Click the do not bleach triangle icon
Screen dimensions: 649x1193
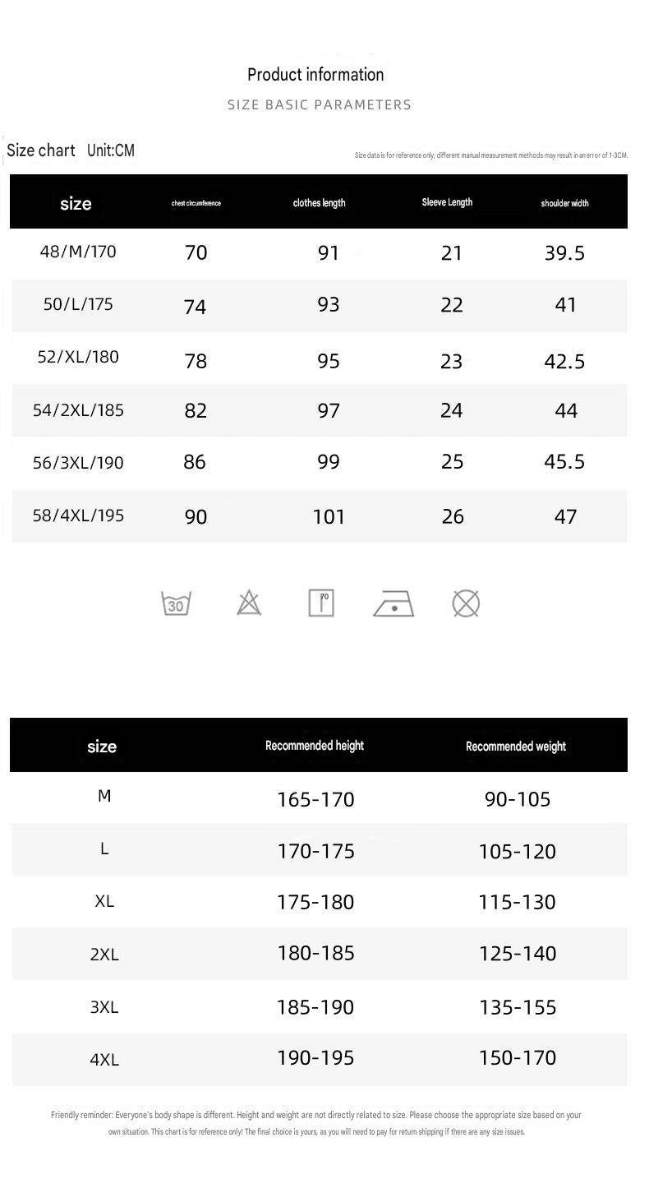pyautogui.click(x=249, y=603)
